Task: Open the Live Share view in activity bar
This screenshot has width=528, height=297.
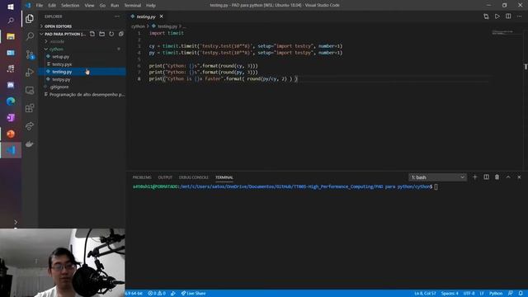Action: [30, 126]
